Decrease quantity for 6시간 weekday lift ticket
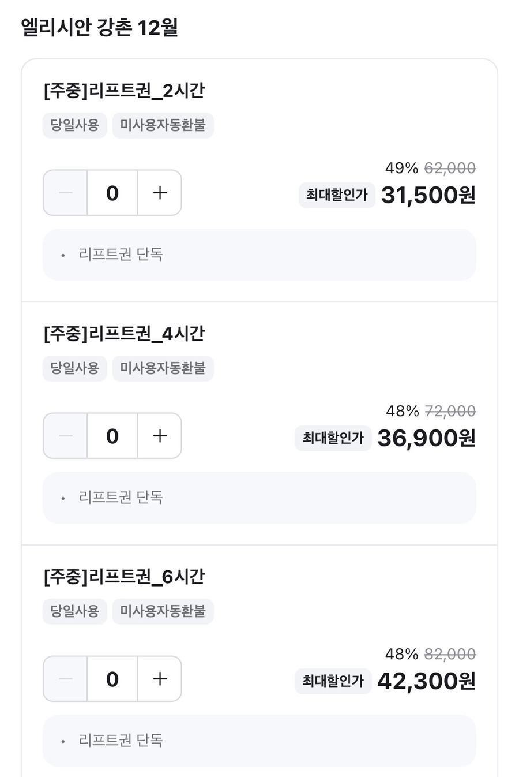519x777 pixels. 66,679
